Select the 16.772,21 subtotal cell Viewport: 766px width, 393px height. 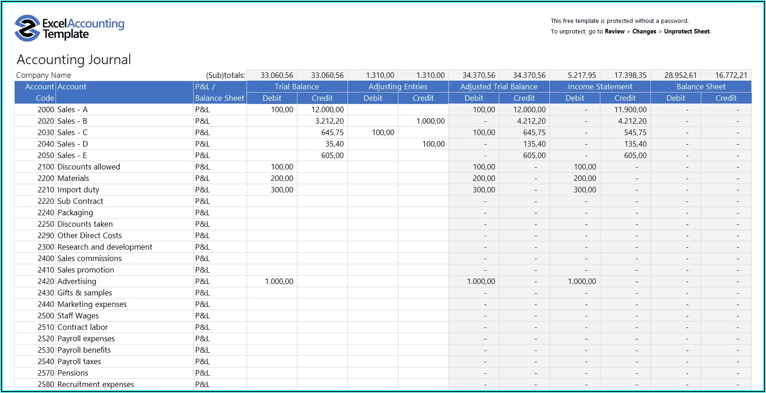(731, 75)
